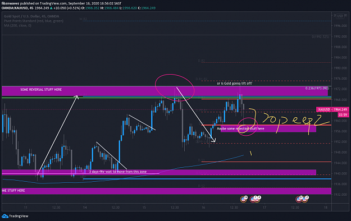The width and height of the screenshot is (351, 221).
Task: Click the open value 1966.352
Action: point(92,8)
